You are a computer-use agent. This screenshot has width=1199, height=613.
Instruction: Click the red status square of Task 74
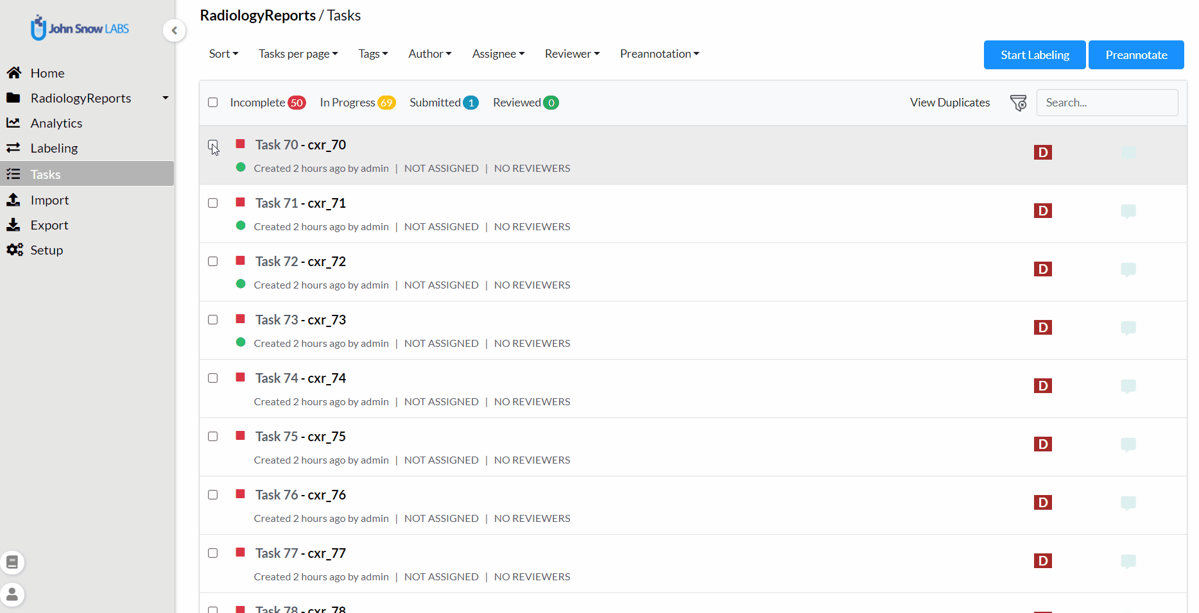(x=241, y=378)
